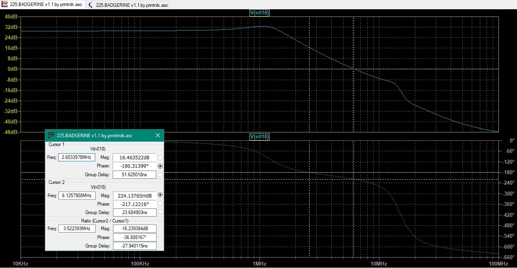
Task: Click the V(n018) trace label above phase plot
Action: tap(260, 137)
